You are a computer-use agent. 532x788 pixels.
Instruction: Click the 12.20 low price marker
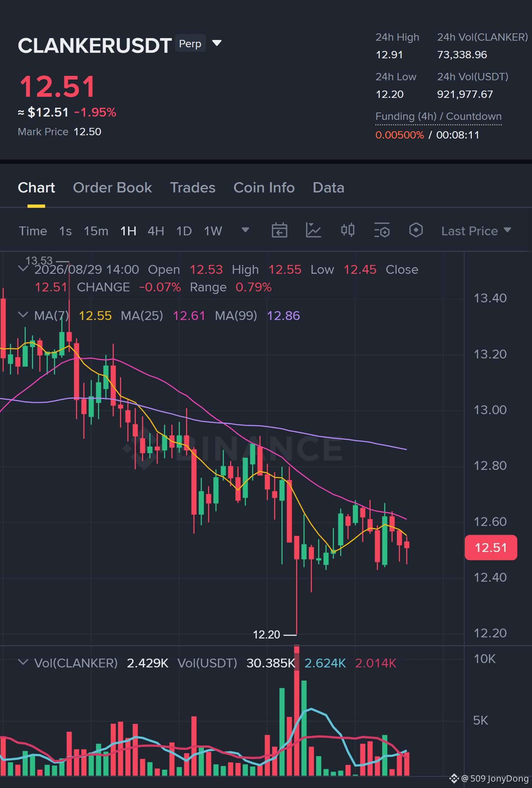coord(267,634)
